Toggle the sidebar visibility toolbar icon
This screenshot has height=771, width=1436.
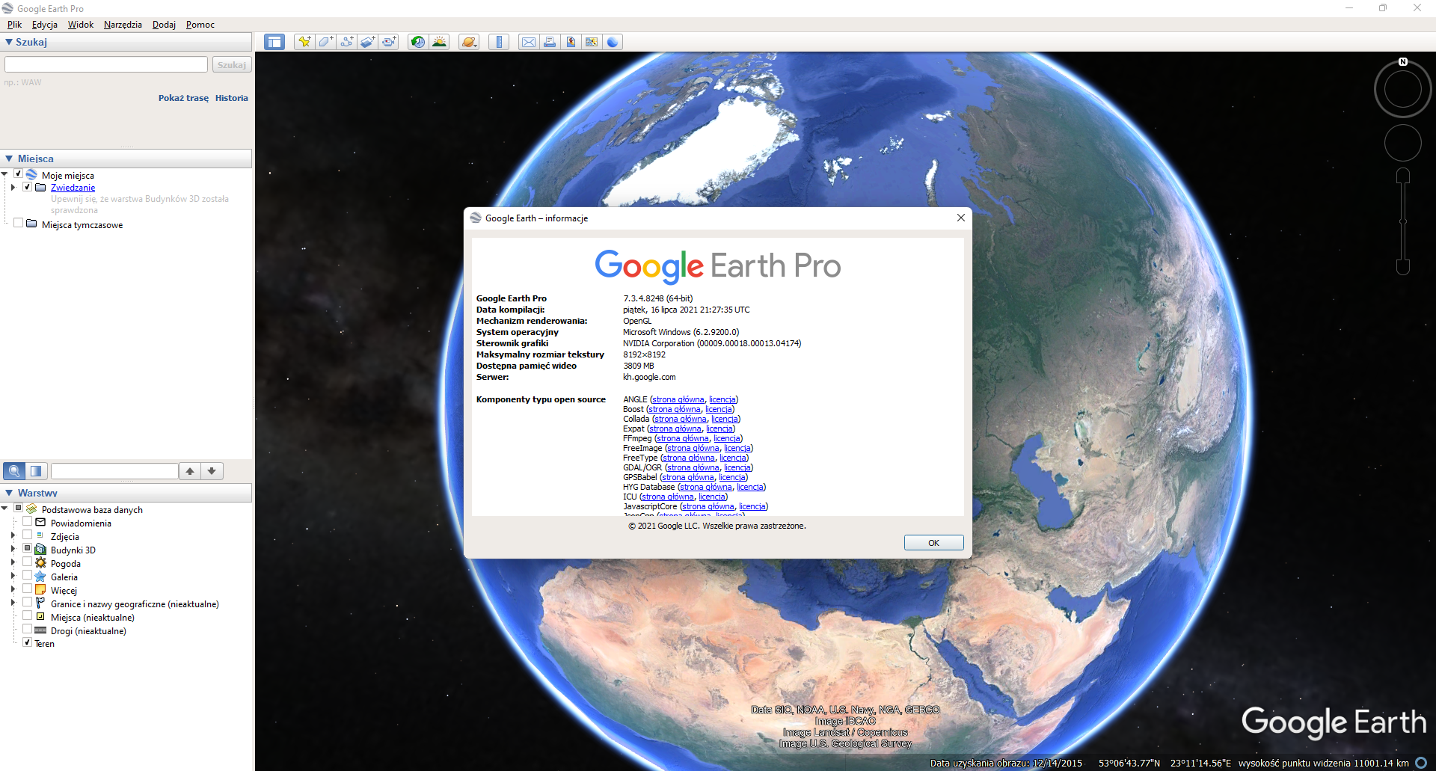coord(274,42)
